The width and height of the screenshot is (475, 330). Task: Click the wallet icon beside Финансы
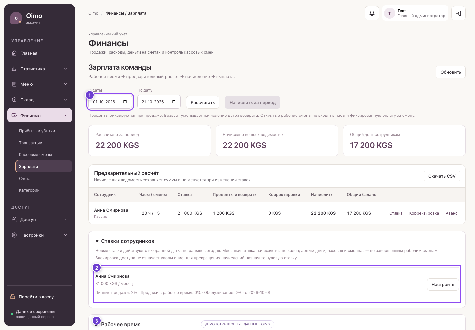click(x=14, y=115)
